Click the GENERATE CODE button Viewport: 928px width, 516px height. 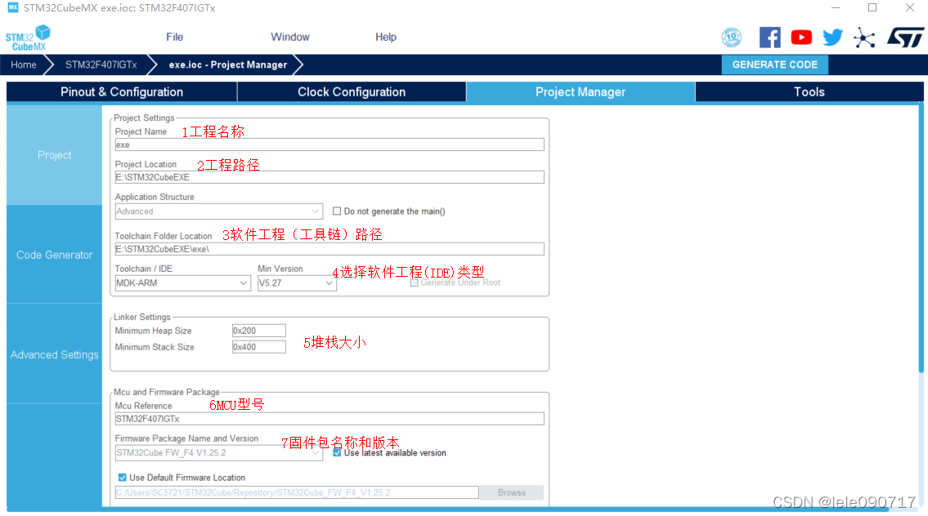775,65
